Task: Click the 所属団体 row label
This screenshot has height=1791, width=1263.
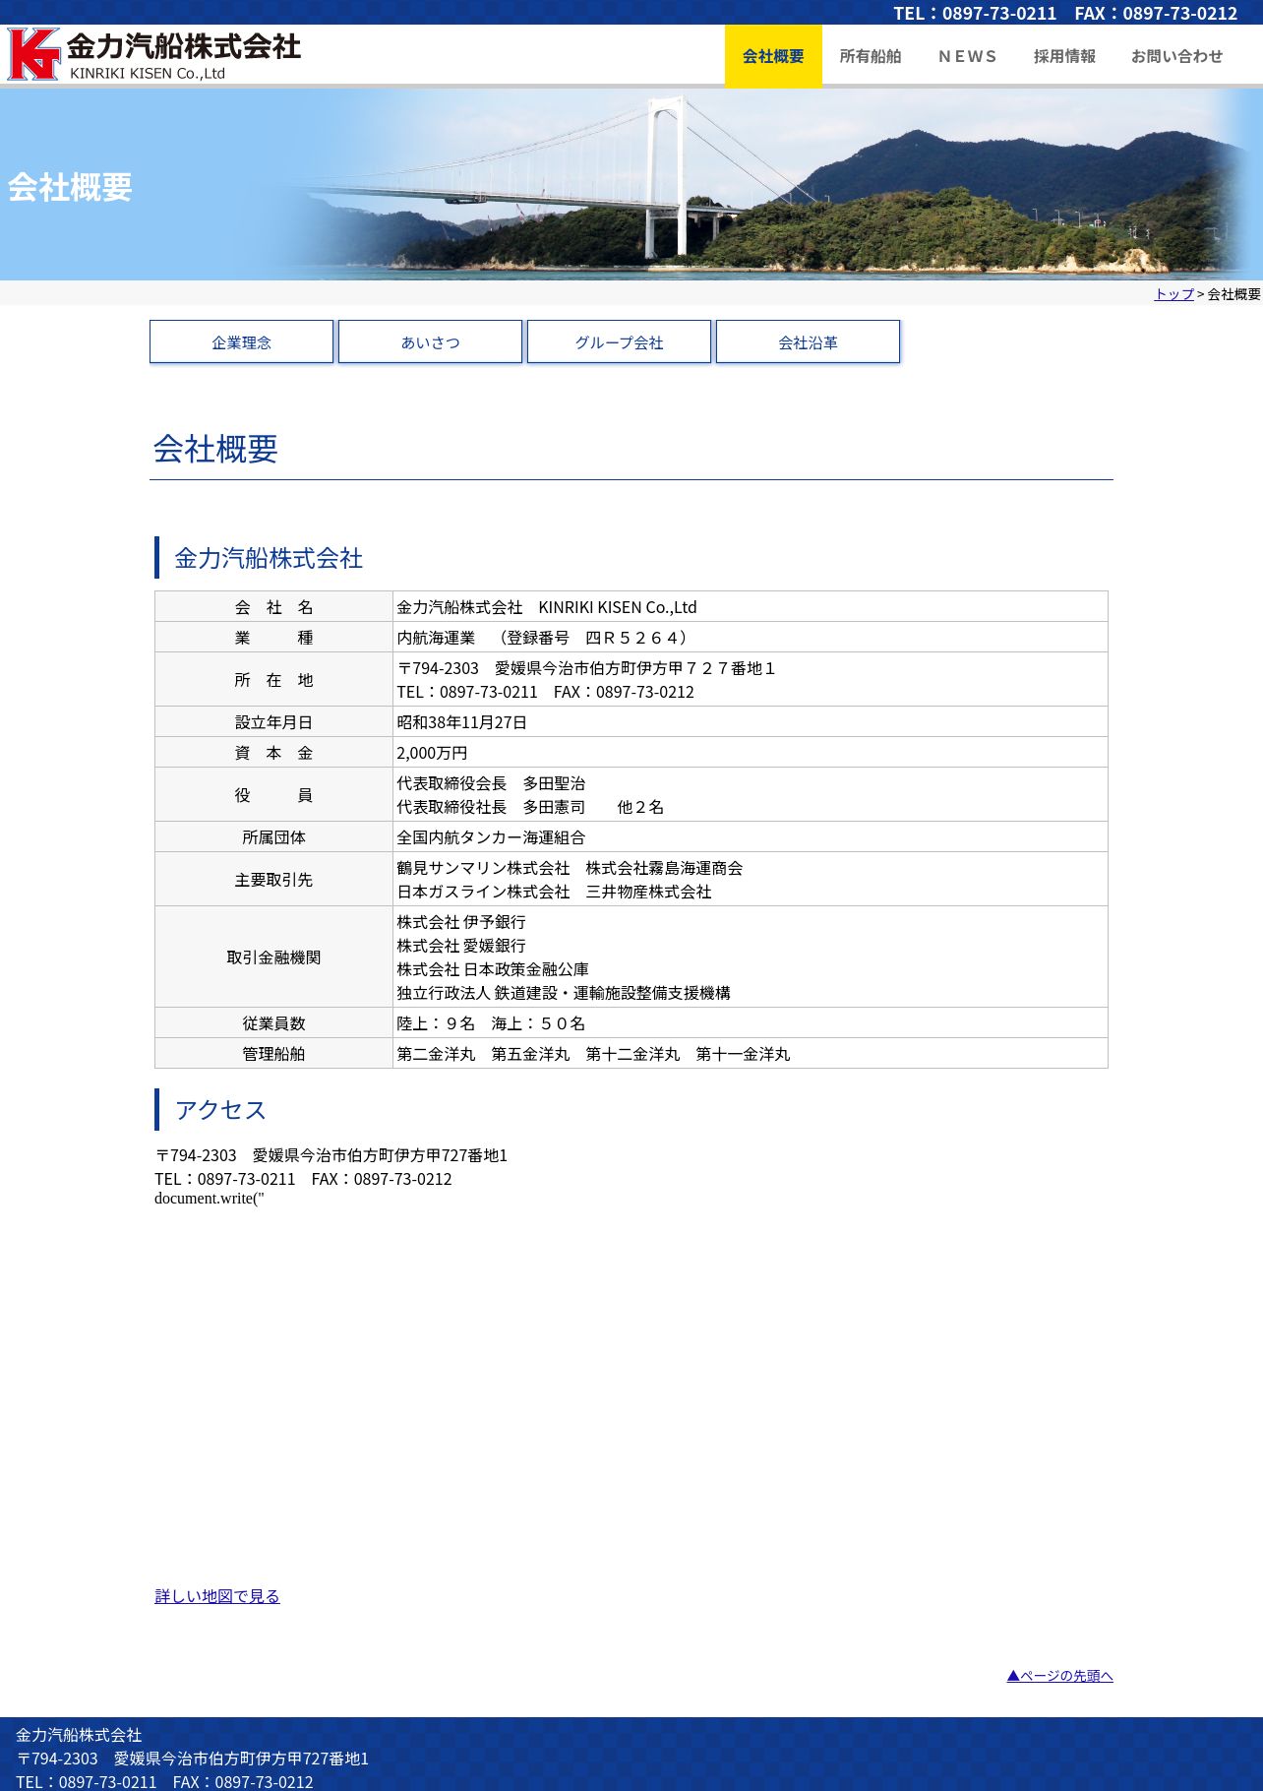Action: [x=273, y=837]
